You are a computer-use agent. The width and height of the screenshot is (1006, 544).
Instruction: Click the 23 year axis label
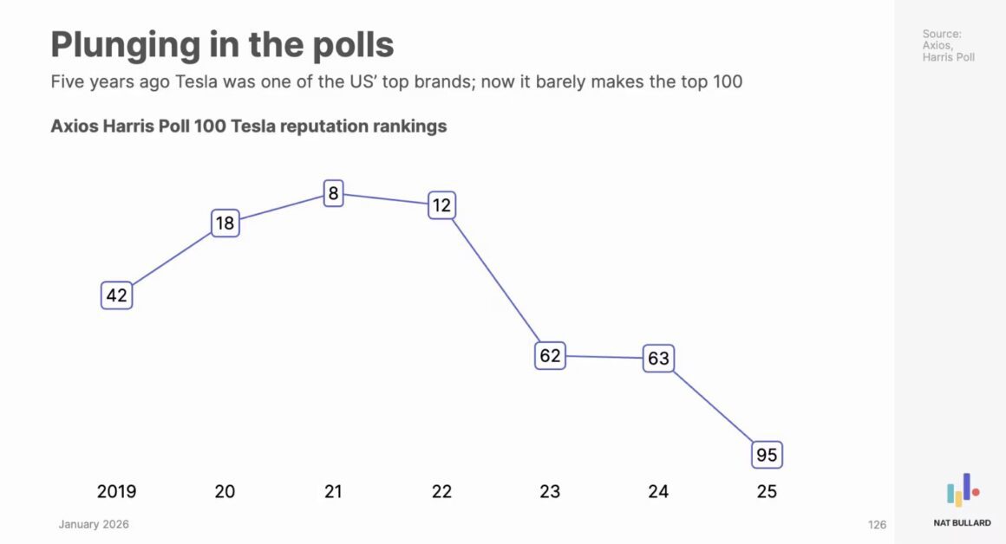pos(550,492)
